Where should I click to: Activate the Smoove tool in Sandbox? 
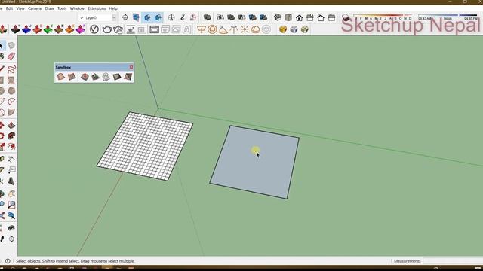85,77
